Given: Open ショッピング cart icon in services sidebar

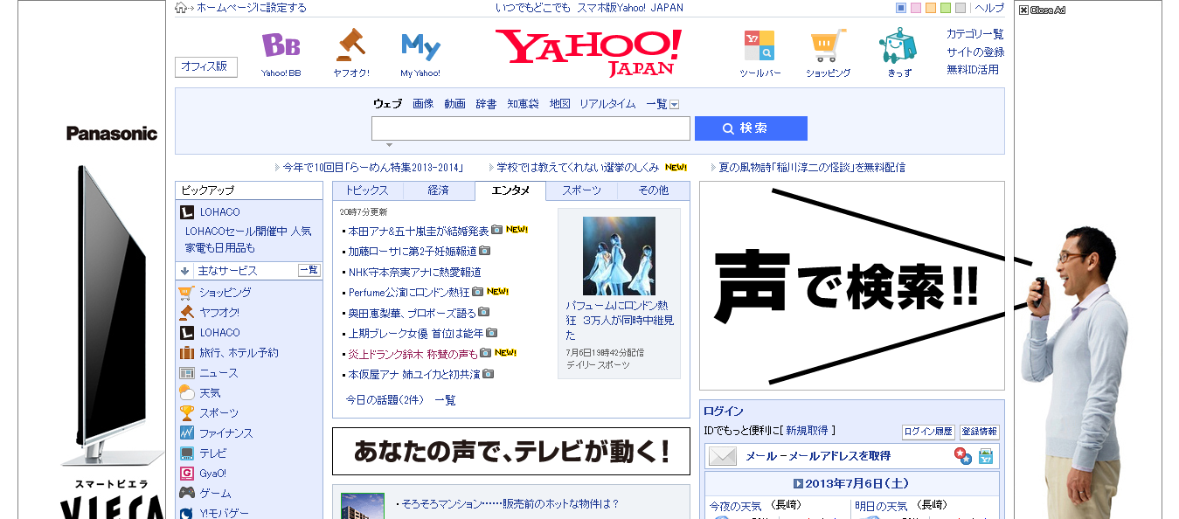Looking at the screenshot, I should pos(186,293).
